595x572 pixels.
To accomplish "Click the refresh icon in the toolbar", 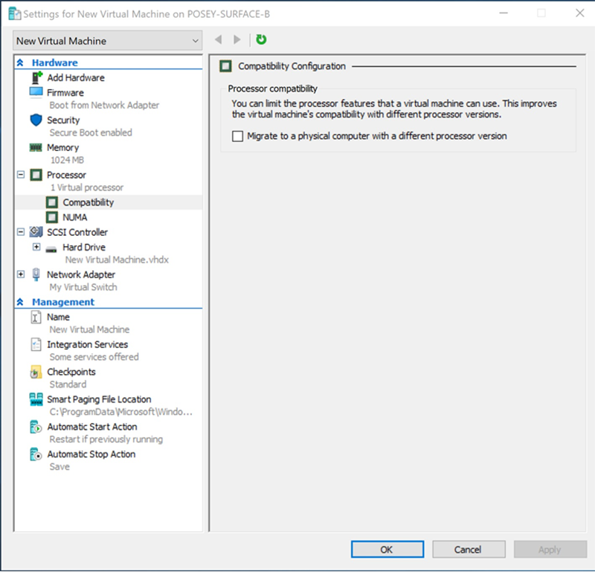I will [260, 40].
